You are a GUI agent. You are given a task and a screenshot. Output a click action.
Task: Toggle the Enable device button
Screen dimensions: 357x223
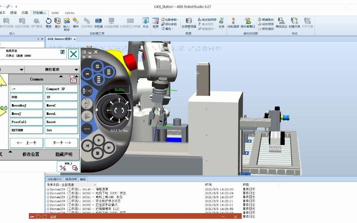[x=119, y=90]
